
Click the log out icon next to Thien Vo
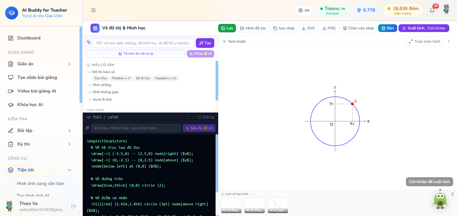tap(74, 206)
